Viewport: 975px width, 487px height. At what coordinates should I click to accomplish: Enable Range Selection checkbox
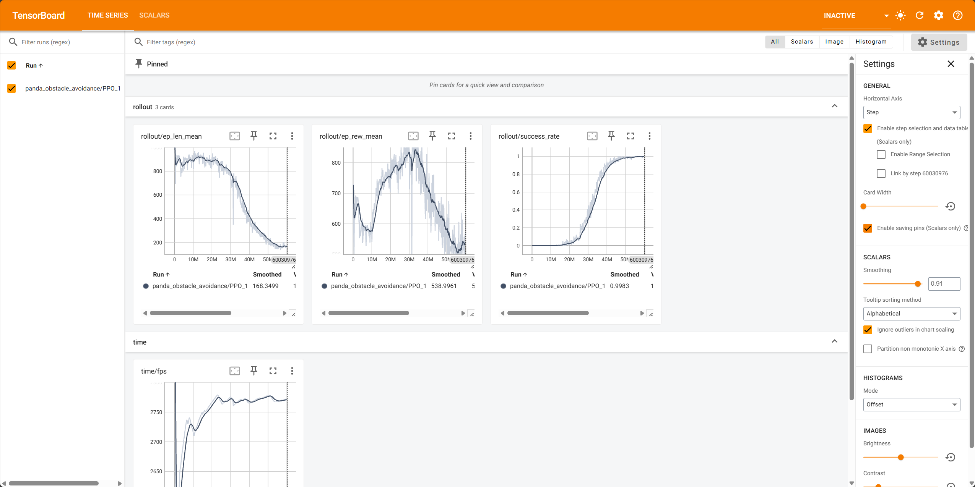(881, 154)
